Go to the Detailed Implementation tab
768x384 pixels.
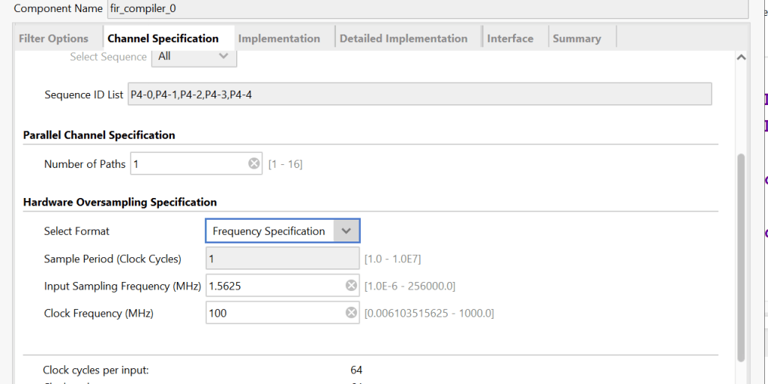coord(403,38)
